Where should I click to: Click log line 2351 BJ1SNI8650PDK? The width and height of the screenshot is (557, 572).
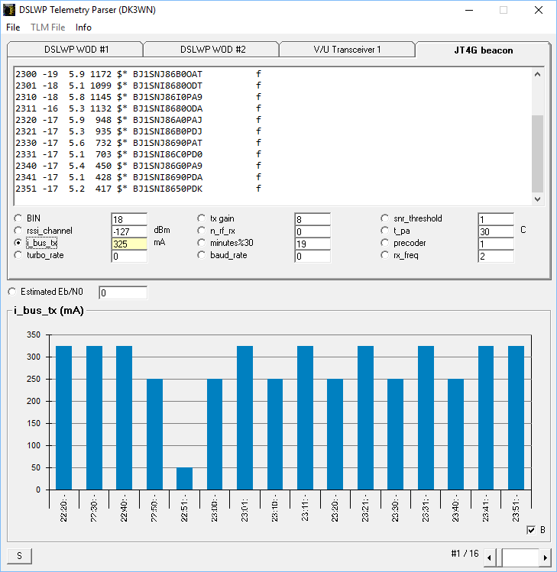(138, 189)
